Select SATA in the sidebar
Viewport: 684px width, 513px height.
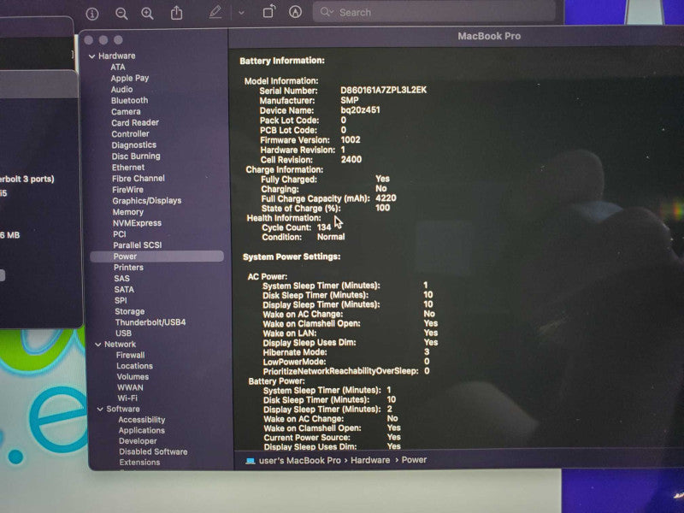124,290
